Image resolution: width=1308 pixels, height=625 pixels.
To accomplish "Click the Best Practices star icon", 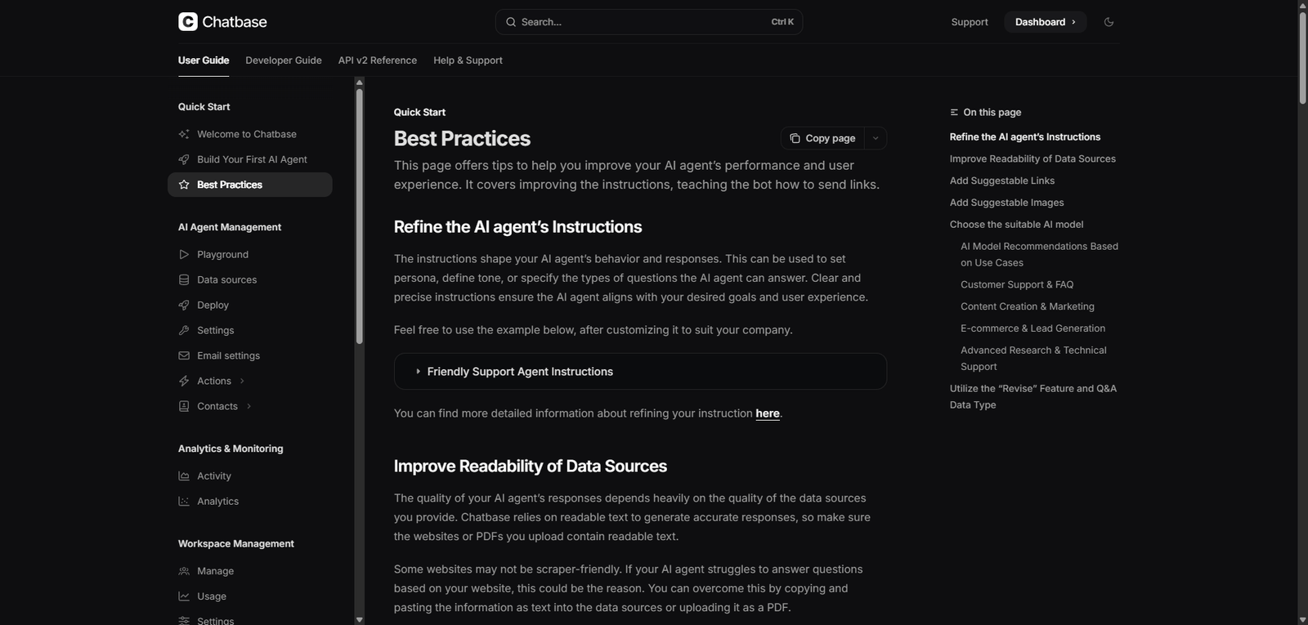I will 184,185.
